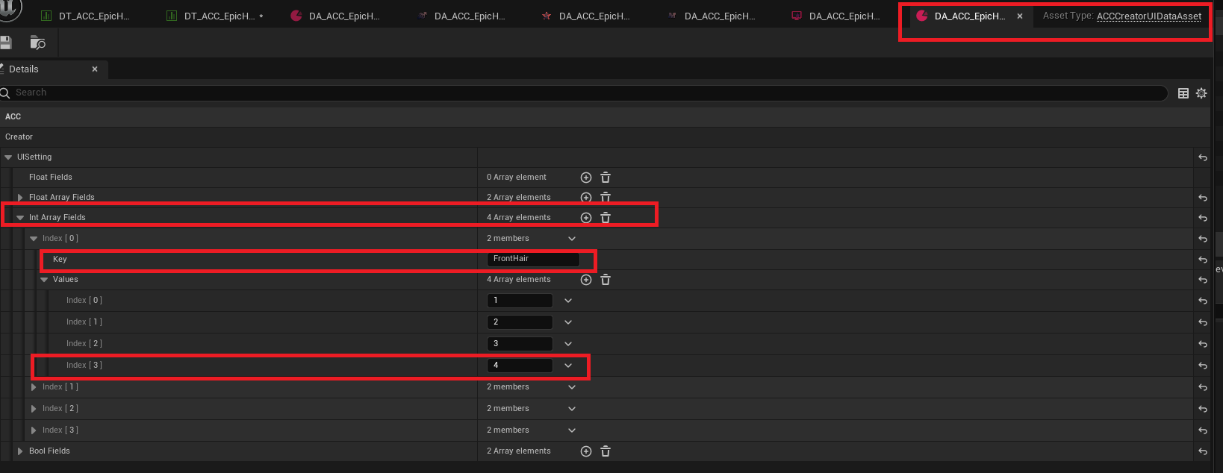
Task: Expand Int Array Index [ 1 ] struct
Action: tap(34, 387)
